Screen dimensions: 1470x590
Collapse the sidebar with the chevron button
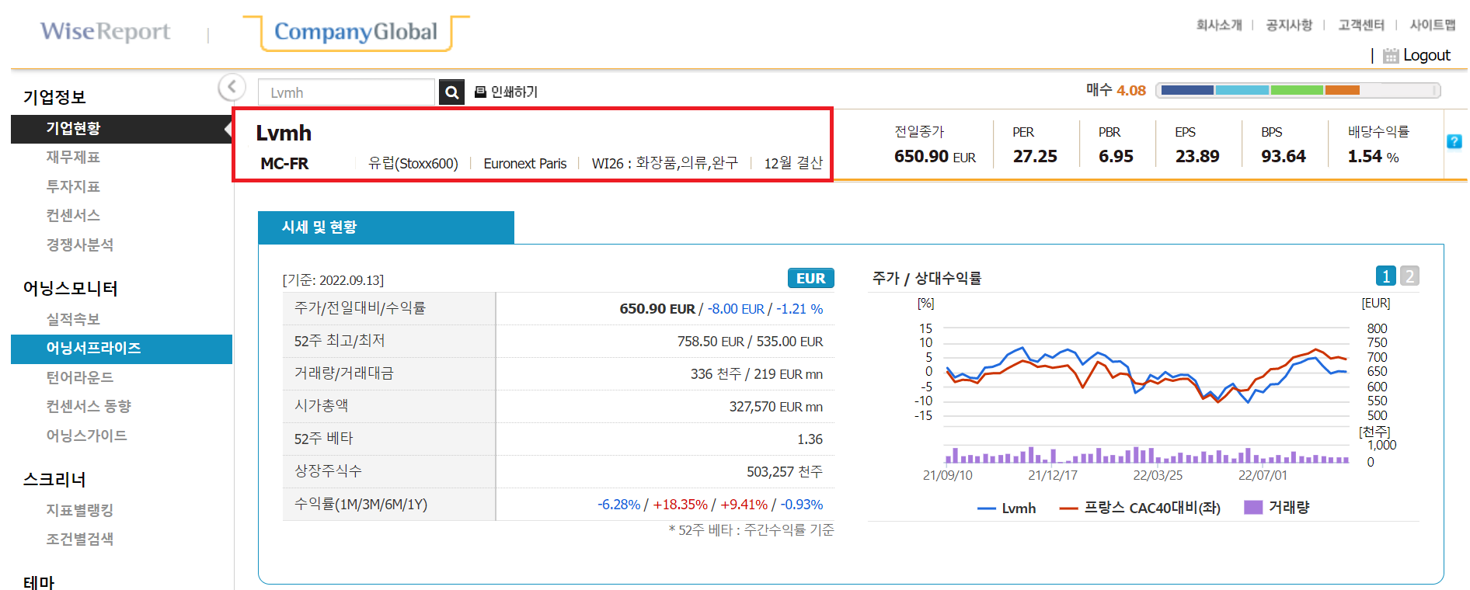click(x=232, y=87)
